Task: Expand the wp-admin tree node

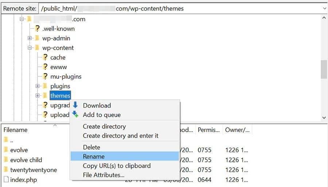Action: click(x=30, y=38)
